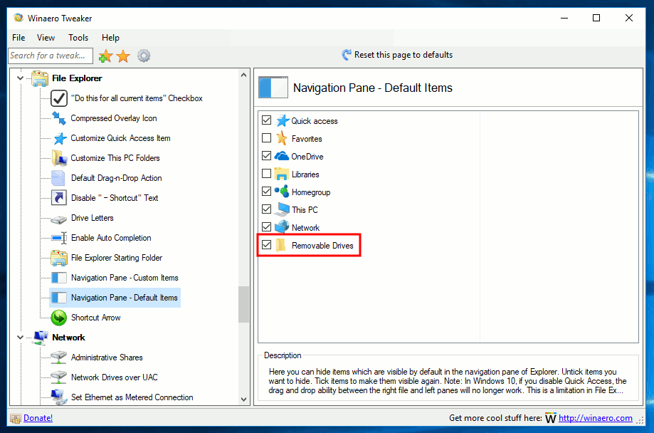Click the Network icon in the items list
654x433 pixels.
click(x=281, y=227)
